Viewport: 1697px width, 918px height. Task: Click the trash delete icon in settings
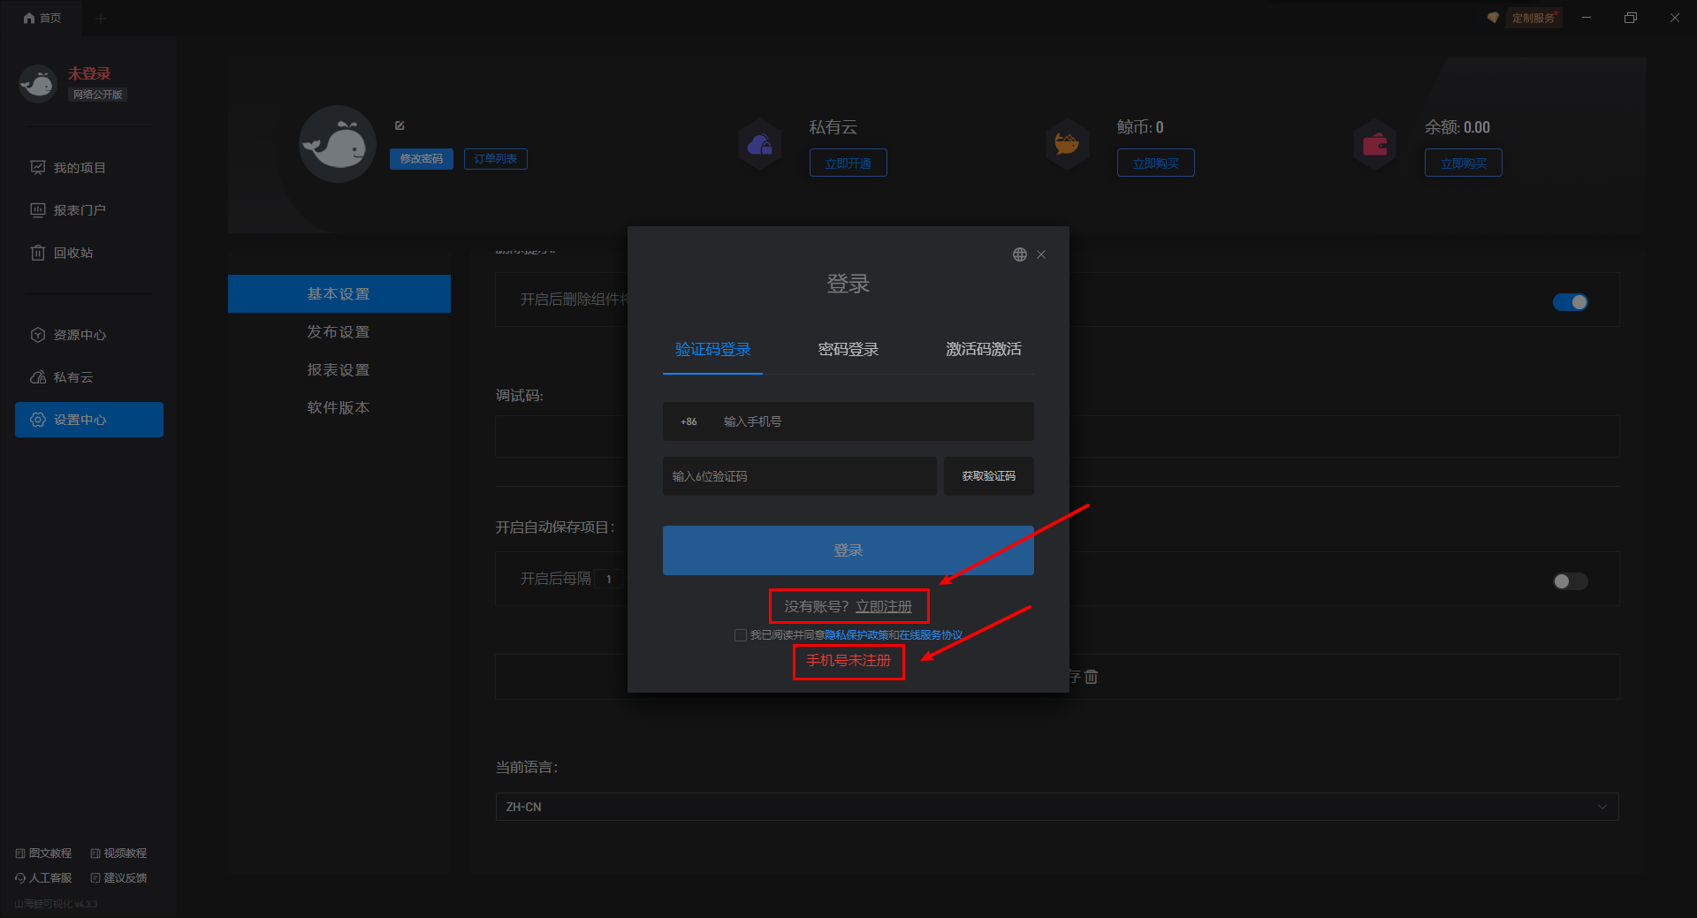1092,677
